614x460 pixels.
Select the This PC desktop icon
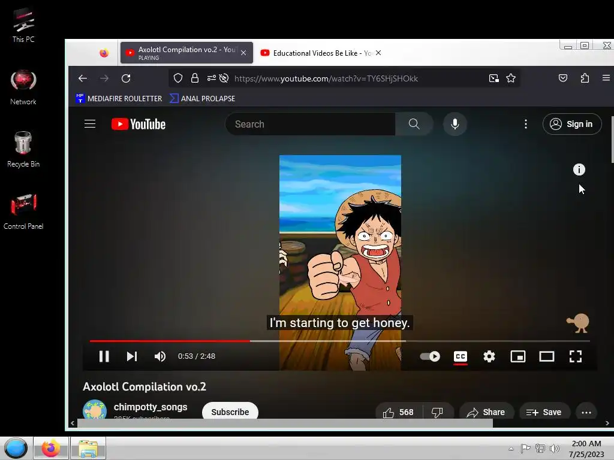coord(23,25)
